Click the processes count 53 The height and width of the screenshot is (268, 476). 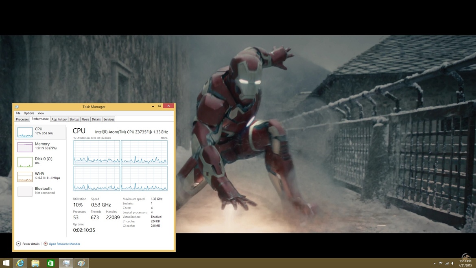pyautogui.click(x=76, y=217)
